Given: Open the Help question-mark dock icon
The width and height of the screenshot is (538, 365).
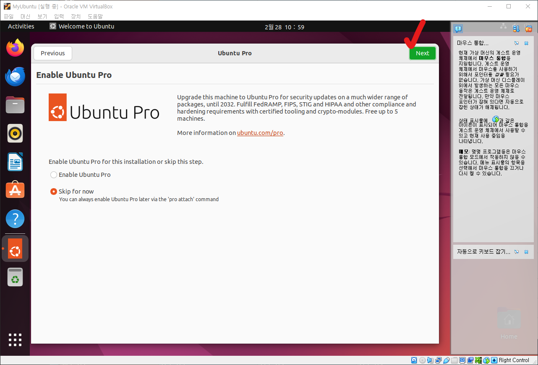Looking at the screenshot, I should coord(15,219).
